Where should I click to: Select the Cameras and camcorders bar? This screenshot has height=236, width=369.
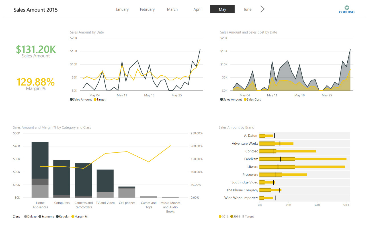pyautogui.click(x=83, y=180)
